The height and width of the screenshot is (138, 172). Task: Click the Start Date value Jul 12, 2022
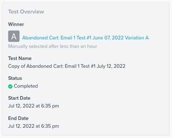click(x=33, y=106)
